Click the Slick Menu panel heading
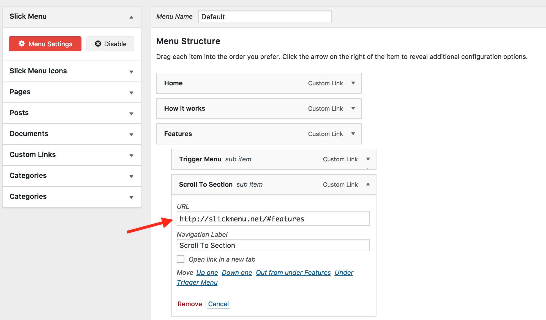 [x=28, y=16]
